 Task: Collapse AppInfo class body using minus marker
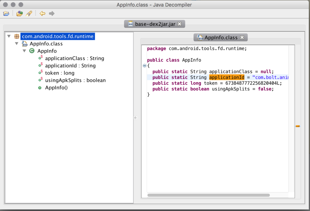point(144,66)
